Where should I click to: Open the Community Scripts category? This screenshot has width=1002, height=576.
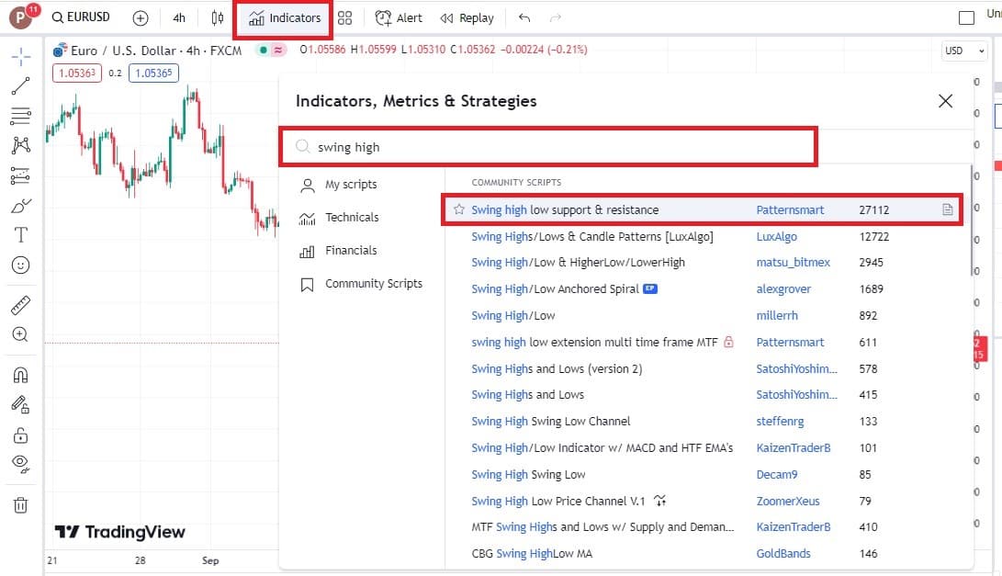pyautogui.click(x=362, y=284)
